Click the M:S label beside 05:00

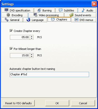tap(39, 37)
